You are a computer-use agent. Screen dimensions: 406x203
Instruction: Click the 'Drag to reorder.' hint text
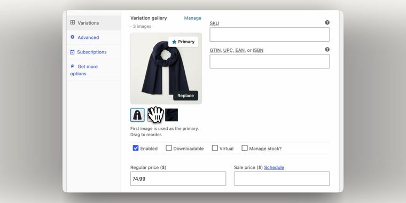point(146,135)
